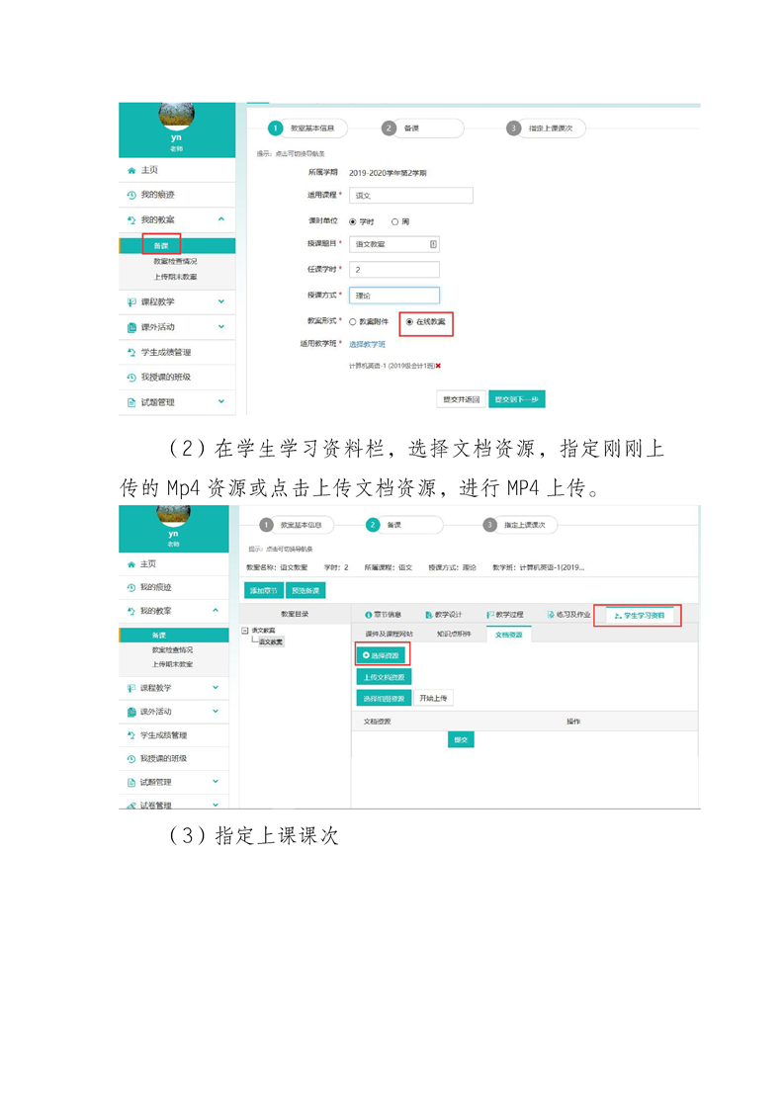784x1109 pixels.
Task: Click the 教学设计 tab icon
Action: pyautogui.click(x=427, y=615)
